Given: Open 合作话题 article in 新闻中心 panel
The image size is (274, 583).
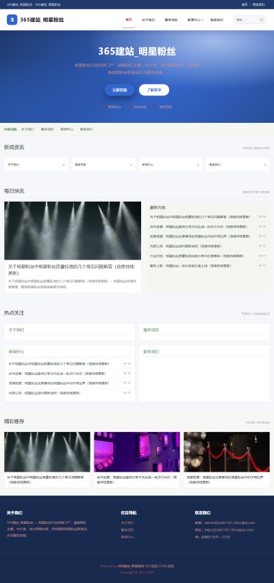Looking at the screenshot, I should [x=57, y=374].
